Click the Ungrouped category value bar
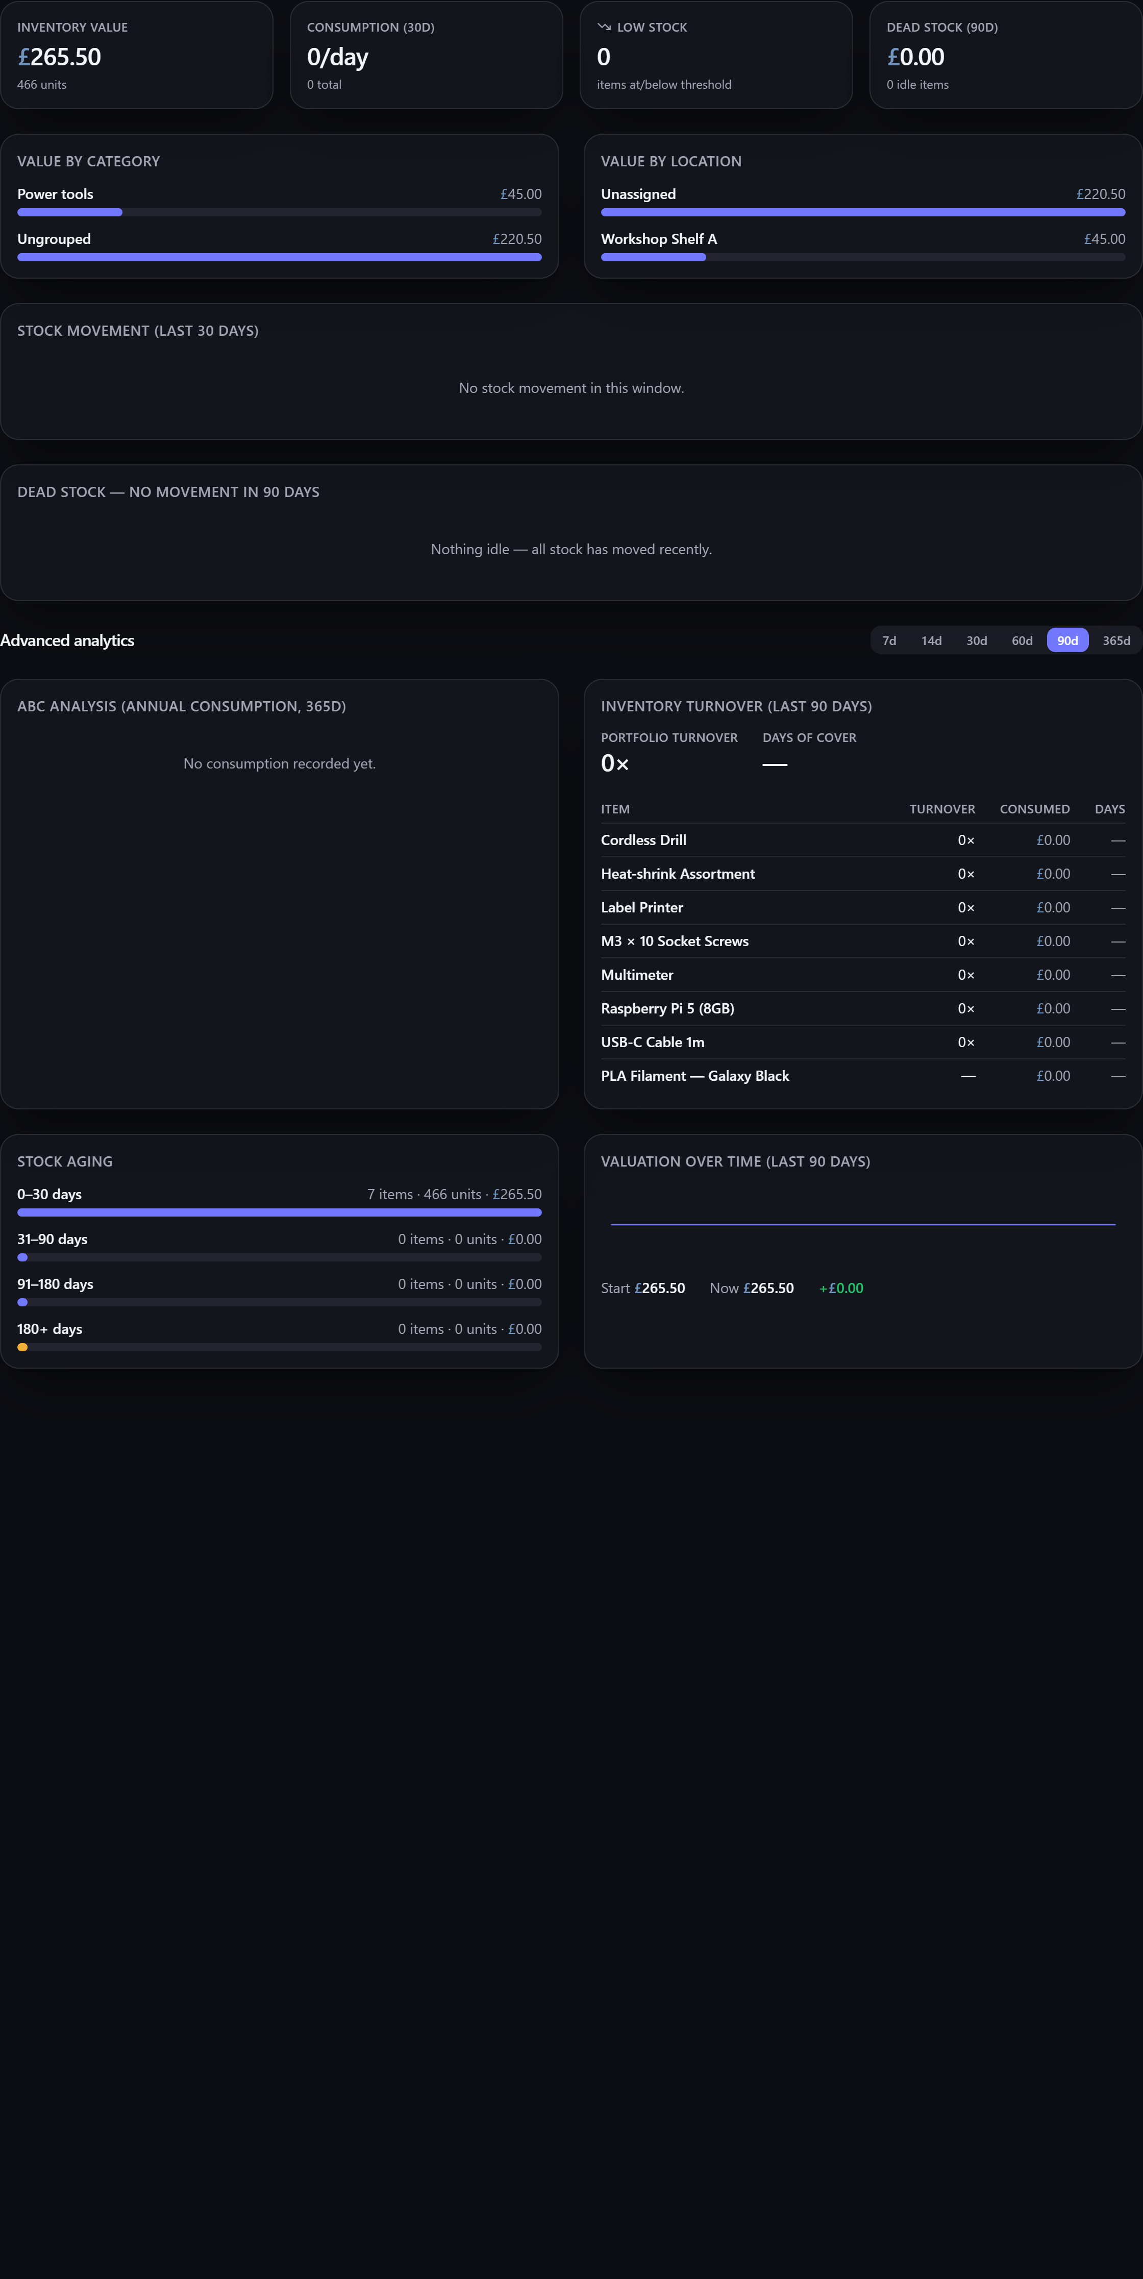 click(280, 258)
